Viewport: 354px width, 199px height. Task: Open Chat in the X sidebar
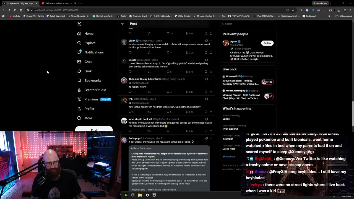point(84,62)
